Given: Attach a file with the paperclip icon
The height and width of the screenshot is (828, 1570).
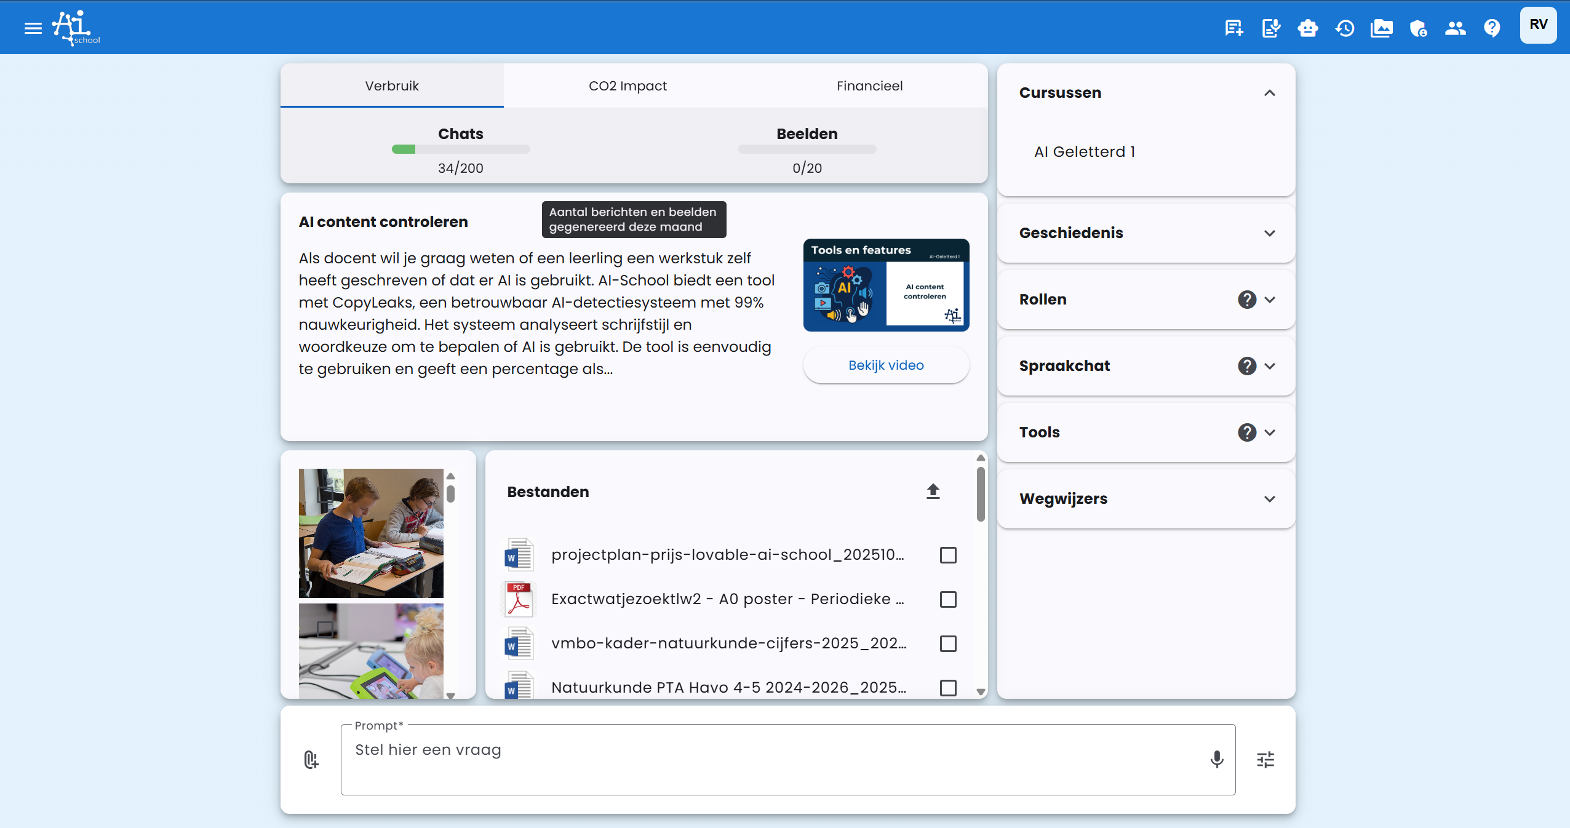Looking at the screenshot, I should tap(311, 760).
